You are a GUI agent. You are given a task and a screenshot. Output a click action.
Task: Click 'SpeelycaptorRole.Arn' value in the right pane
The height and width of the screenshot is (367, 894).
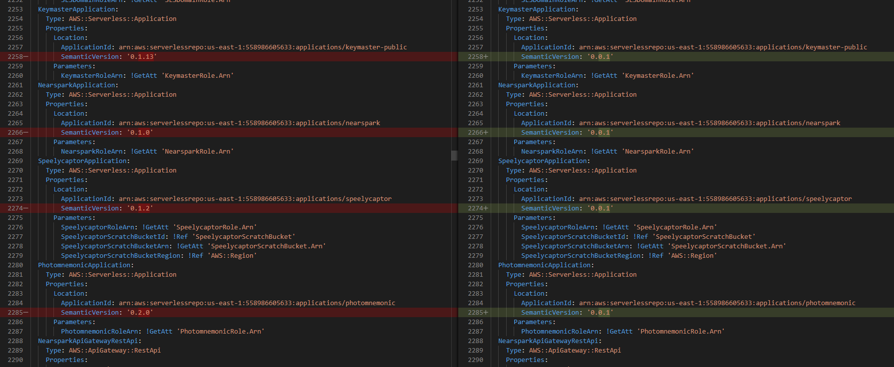[x=675, y=227]
